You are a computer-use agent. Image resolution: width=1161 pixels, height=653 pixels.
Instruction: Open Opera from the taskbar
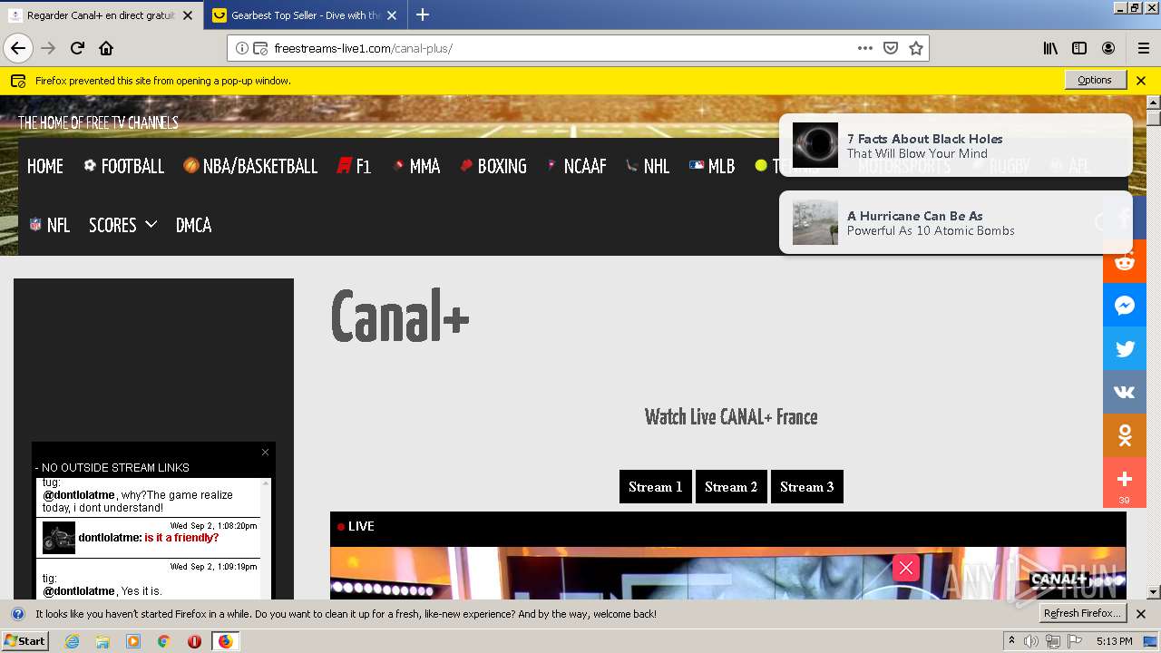(x=194, y=641)
